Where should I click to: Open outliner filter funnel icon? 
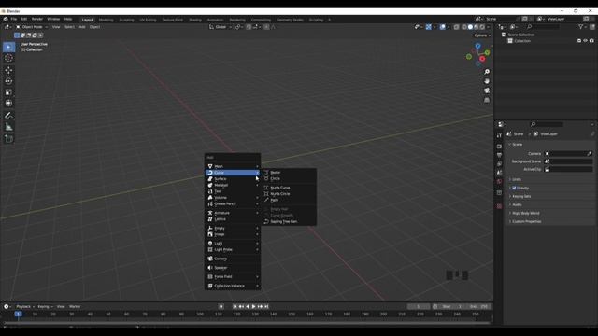click(x=580, y=27)
